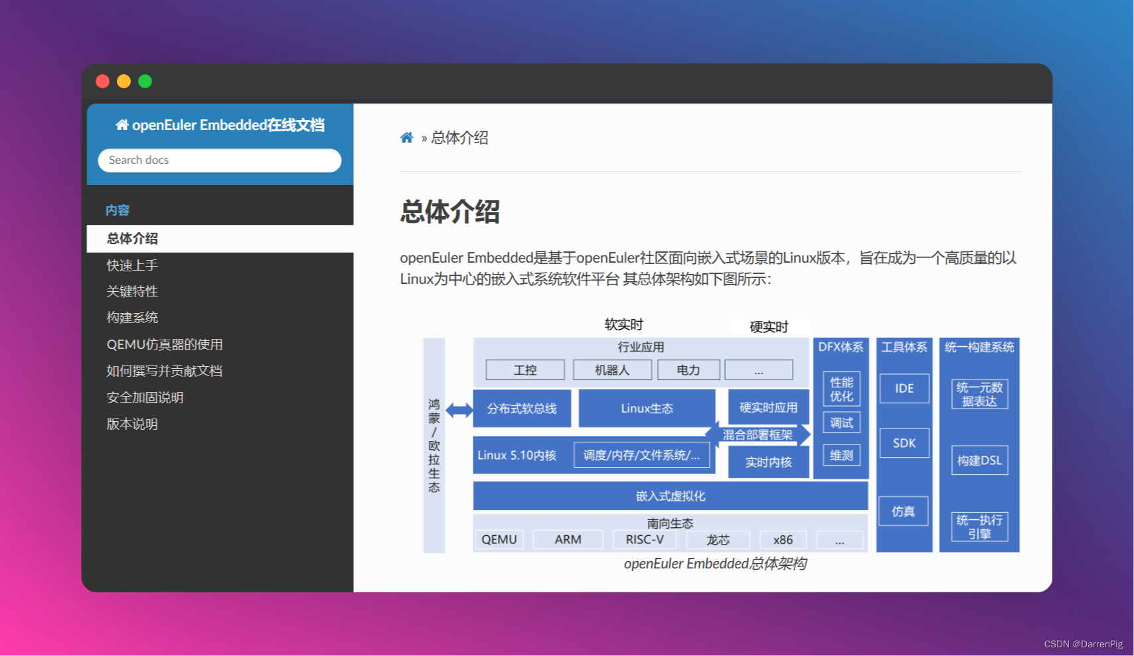This screenshot has height=656, width=1134.
Task: Click the 调试 box in DFX体系
Action: click(841, 423)
